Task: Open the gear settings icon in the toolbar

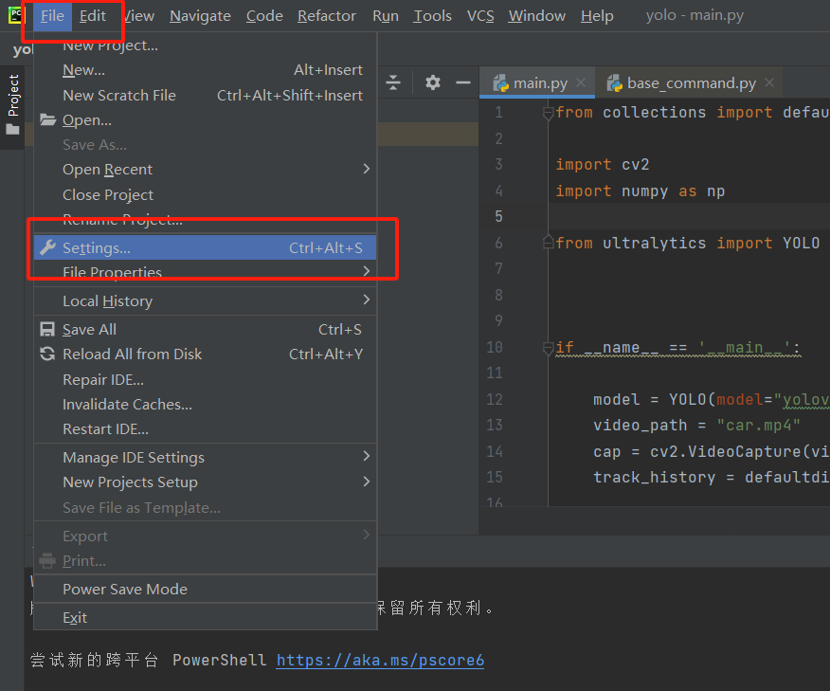Action: (432, 82)
